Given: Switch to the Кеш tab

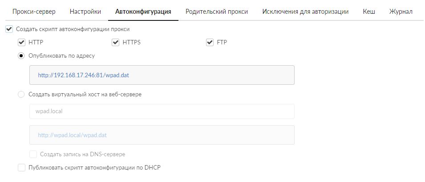Looking at the screenshot, I should (369, 12).
